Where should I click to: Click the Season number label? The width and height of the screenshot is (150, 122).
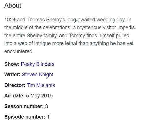(24, 106)
